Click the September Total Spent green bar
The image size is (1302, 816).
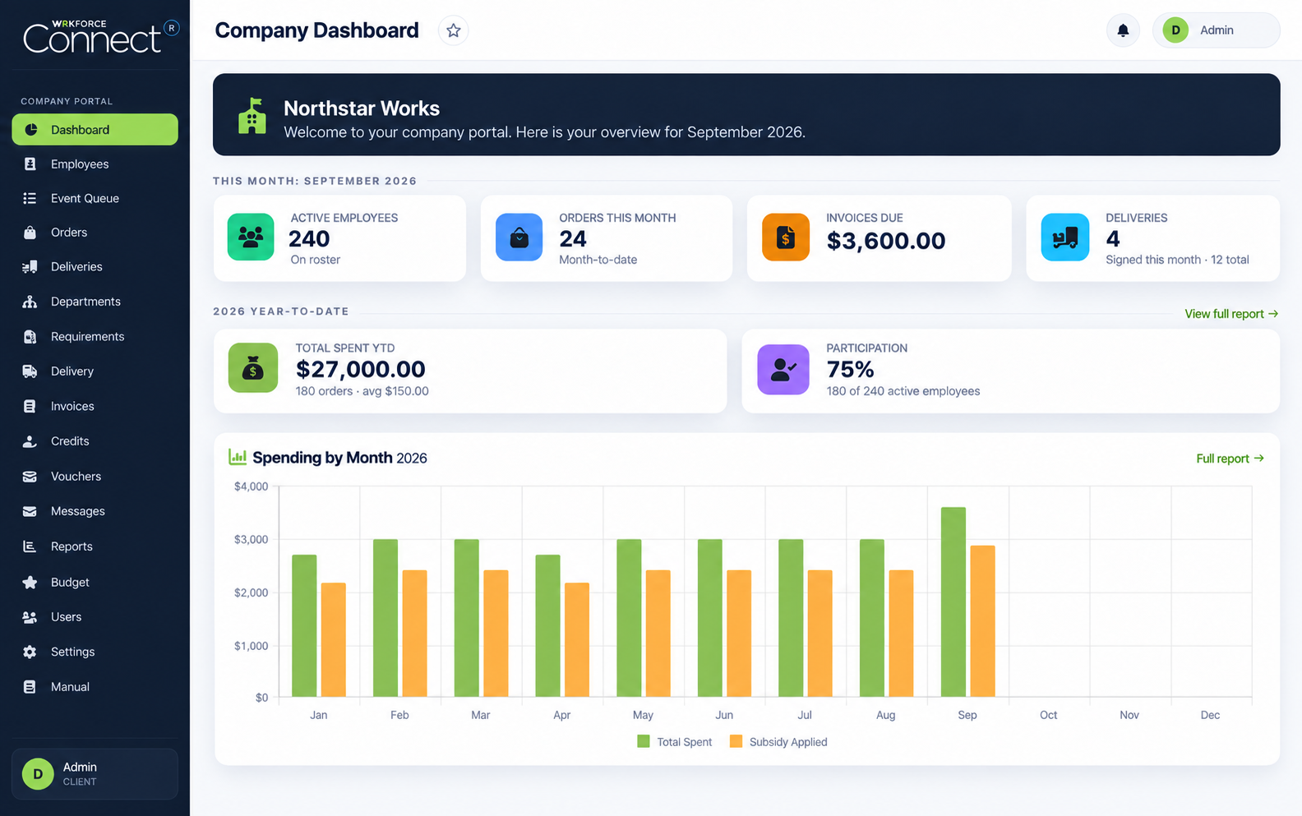953,602
